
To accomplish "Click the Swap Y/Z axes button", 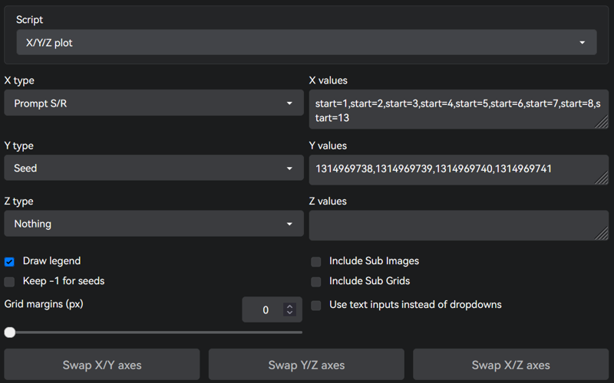I will (306, 365).
